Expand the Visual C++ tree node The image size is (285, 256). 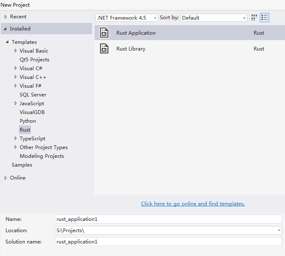tap(16, 77)
